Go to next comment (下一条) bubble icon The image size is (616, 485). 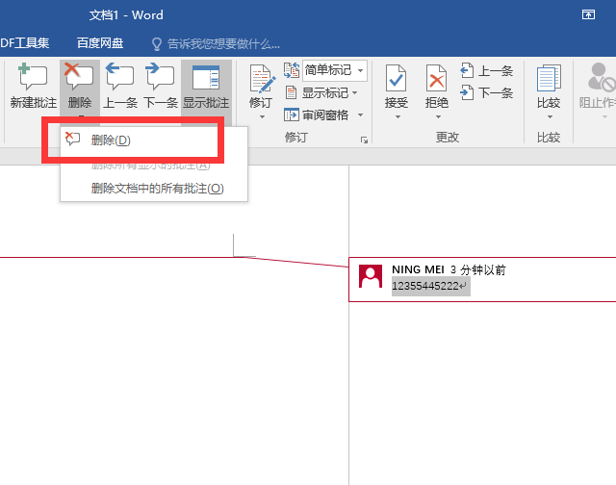tap(160, 77)
